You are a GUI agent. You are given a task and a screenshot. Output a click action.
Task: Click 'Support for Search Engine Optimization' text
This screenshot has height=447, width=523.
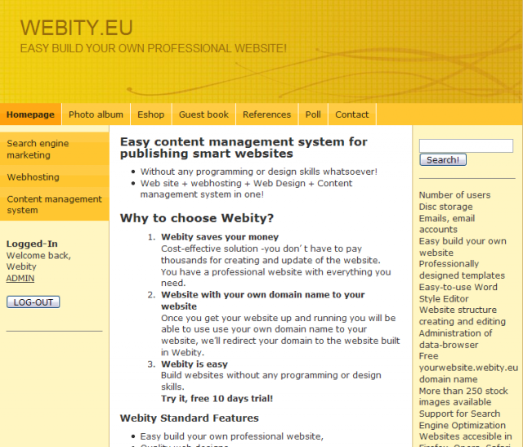click(463, 419)
